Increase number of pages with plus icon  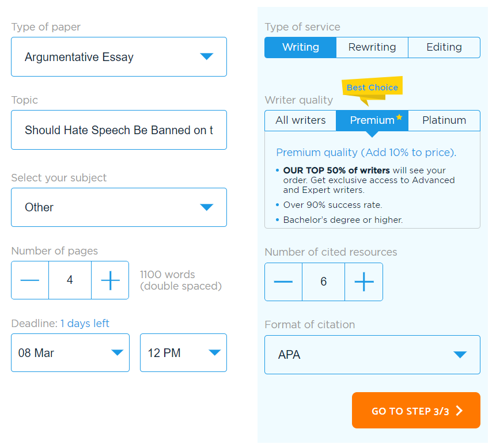pos(110,280)
